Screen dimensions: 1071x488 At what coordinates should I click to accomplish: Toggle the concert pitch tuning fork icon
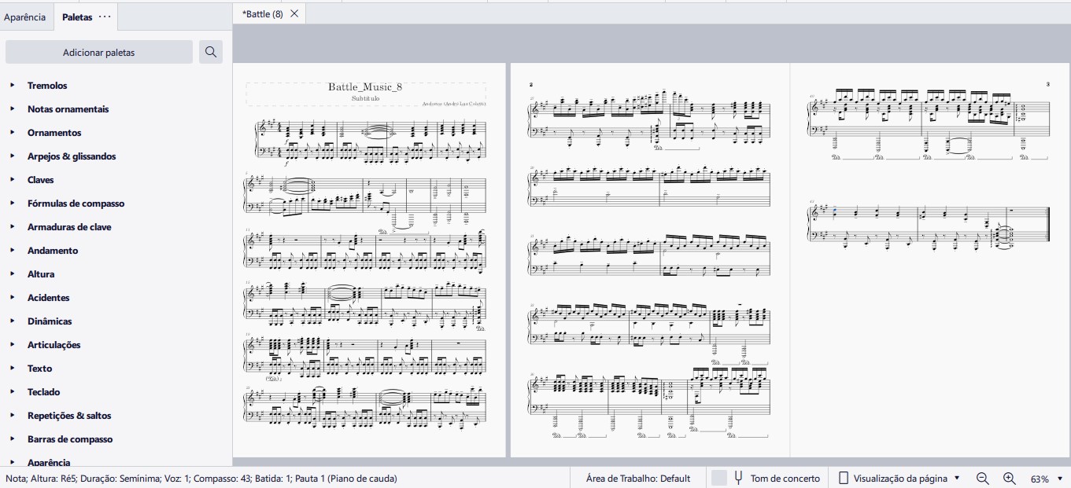[x=738, y=478]
